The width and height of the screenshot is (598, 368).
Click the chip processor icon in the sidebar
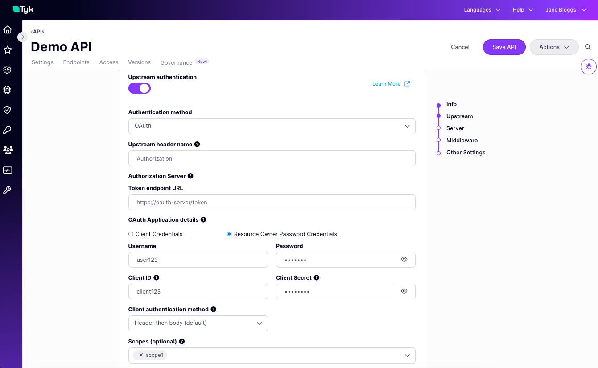pyautogui.click(x=8, y=90)
